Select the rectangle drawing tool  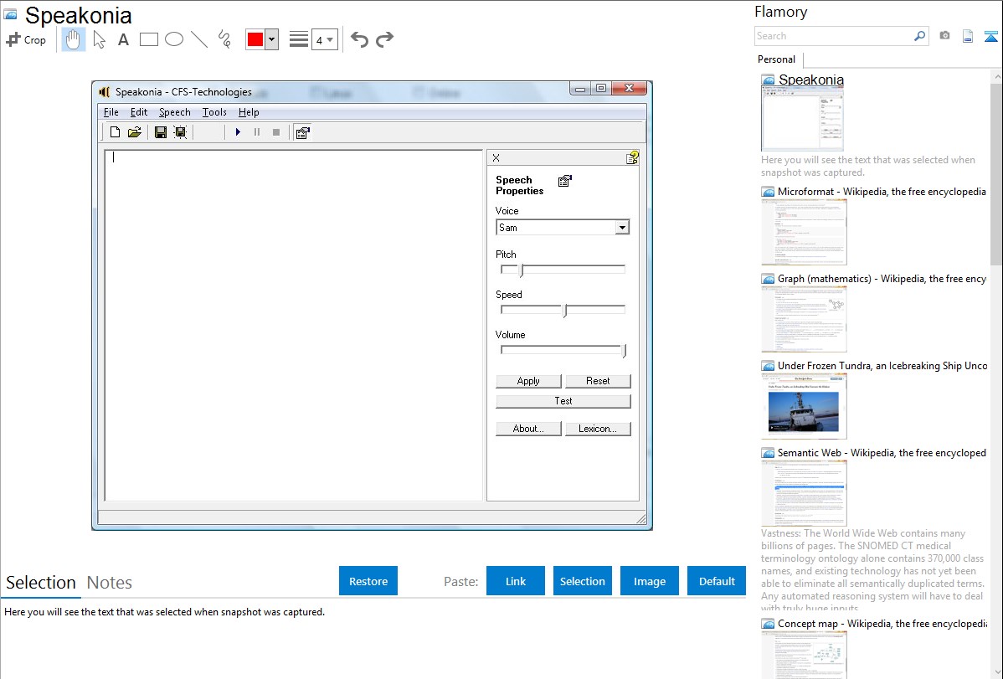point(148,39)
